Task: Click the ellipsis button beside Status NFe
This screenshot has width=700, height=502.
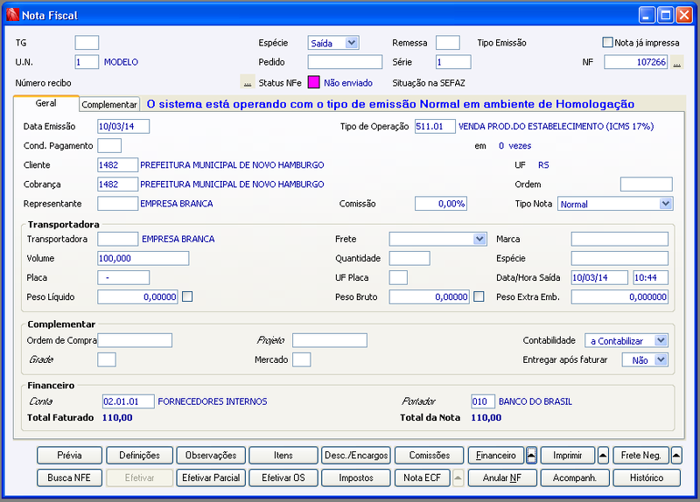Action: [248, 82]
